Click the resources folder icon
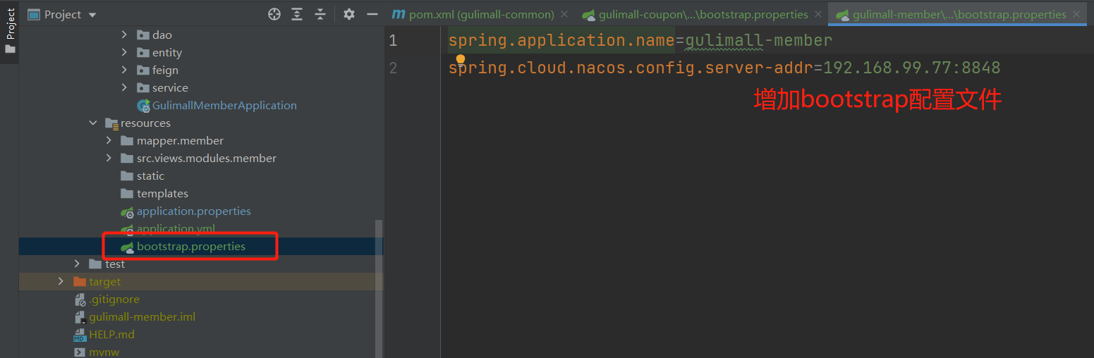The image size is (1094, 358). [111, 123]
